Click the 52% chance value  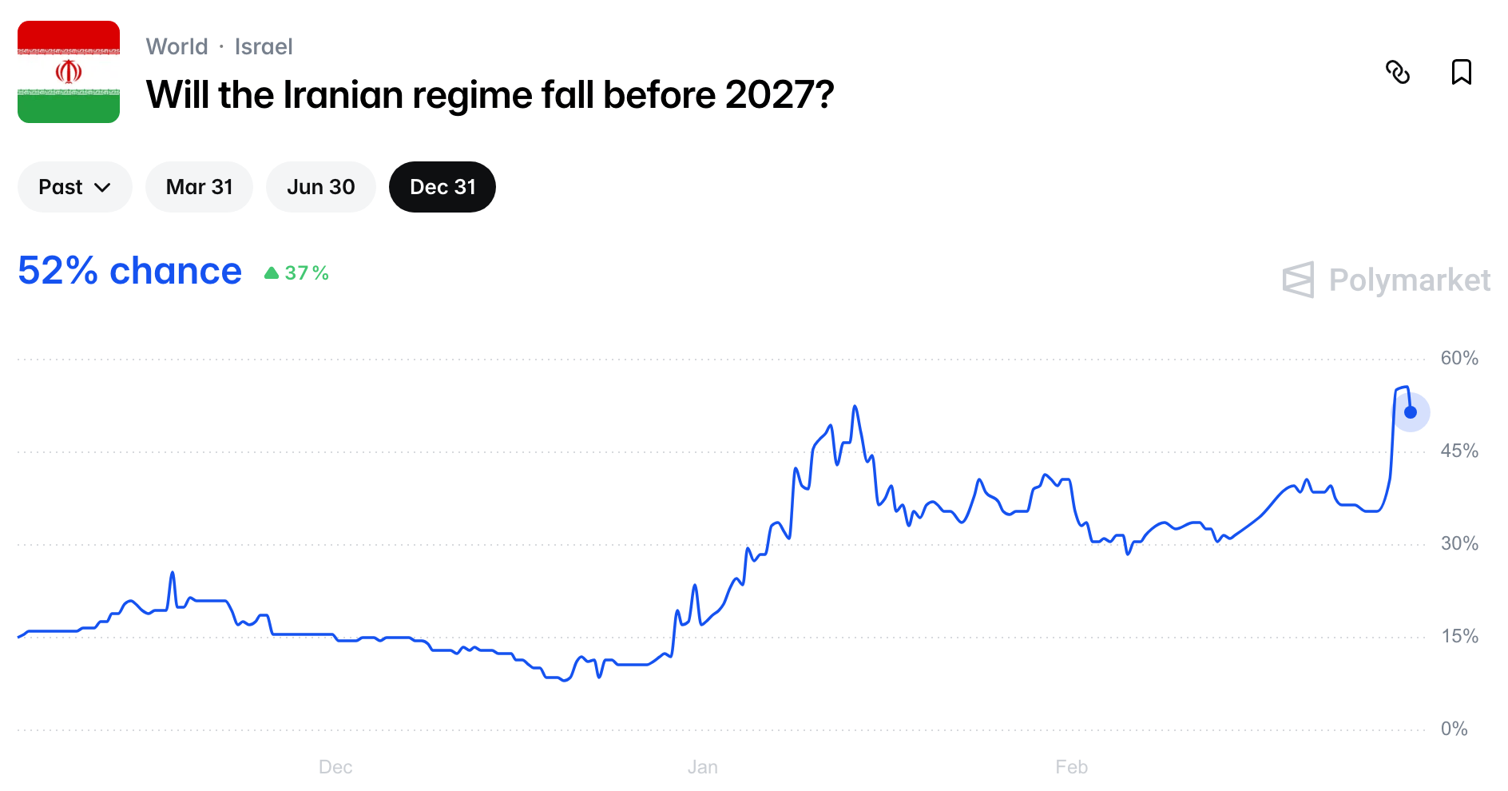point(129,271)
